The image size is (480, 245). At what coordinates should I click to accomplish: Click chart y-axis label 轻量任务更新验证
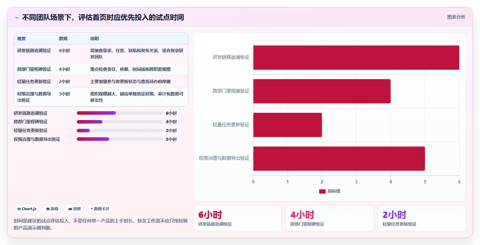pos(231,125)
